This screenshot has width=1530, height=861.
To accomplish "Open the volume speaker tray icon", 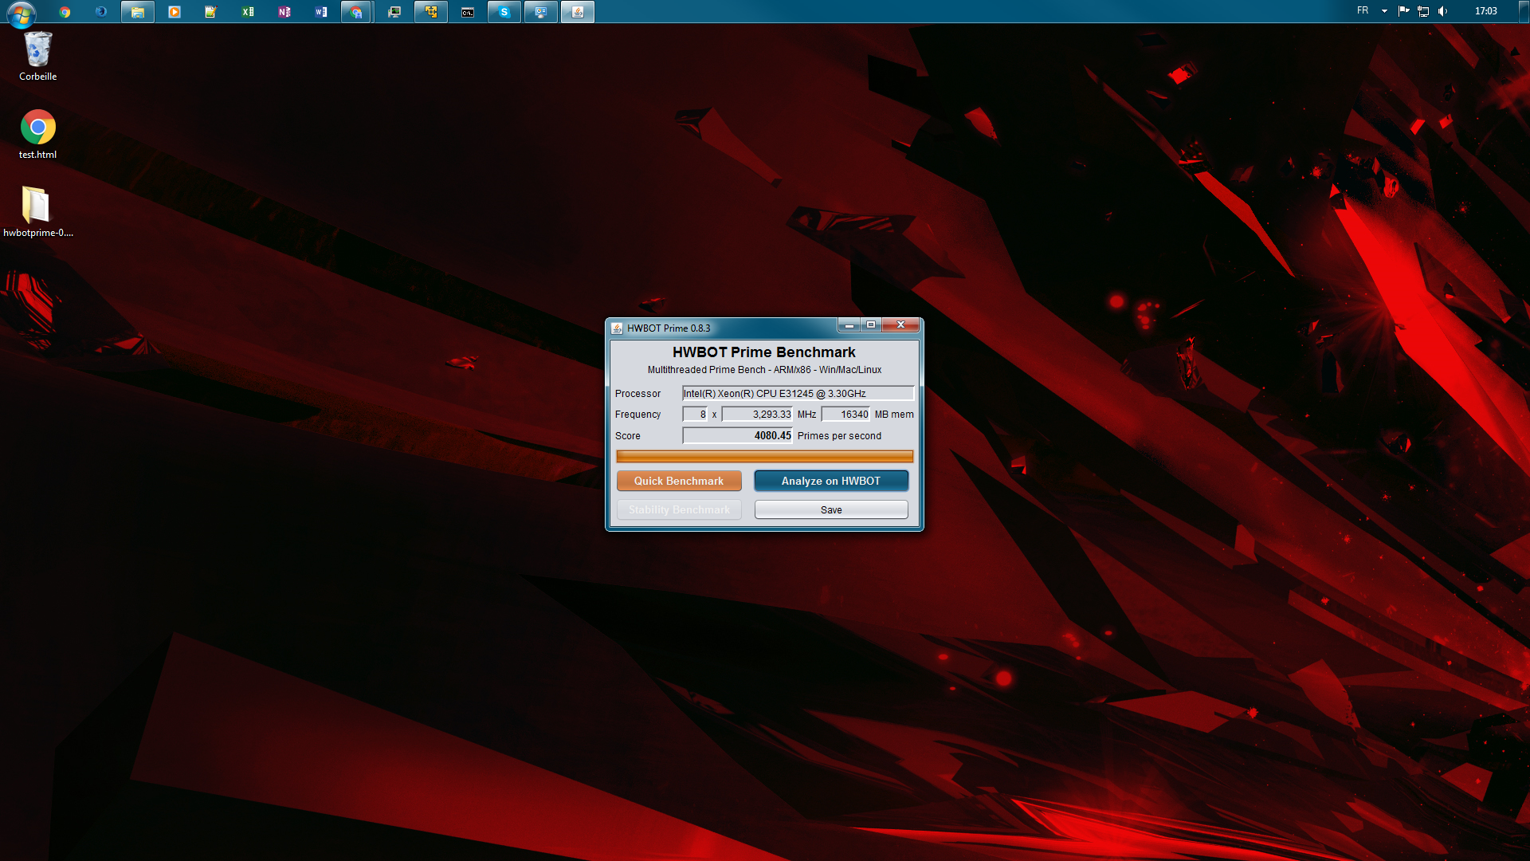I will [1443, 11].
